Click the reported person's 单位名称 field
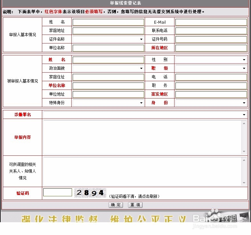This screenshot has width=251, height=235. tap(108, 86)
